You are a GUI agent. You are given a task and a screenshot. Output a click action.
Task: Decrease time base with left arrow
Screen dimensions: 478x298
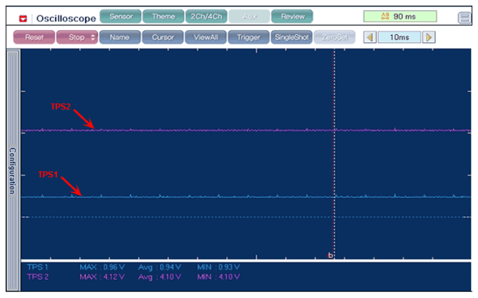(370, 37)
